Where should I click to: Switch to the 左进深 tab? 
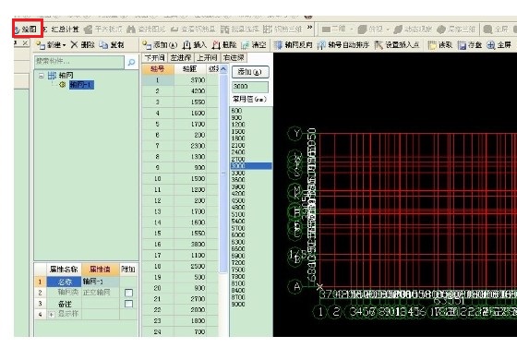181,57
